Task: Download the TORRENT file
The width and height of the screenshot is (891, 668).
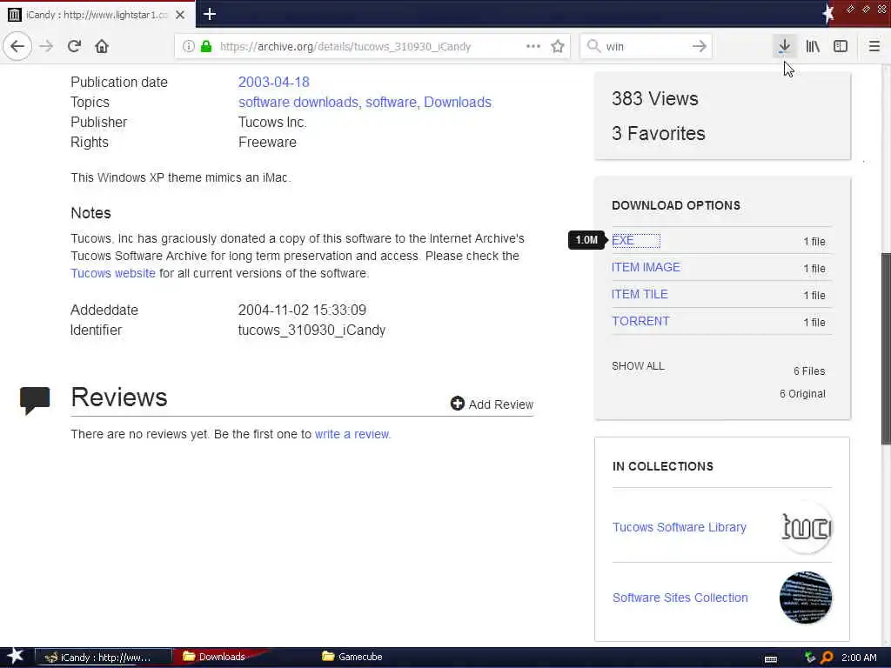Action: pos(640,321)
